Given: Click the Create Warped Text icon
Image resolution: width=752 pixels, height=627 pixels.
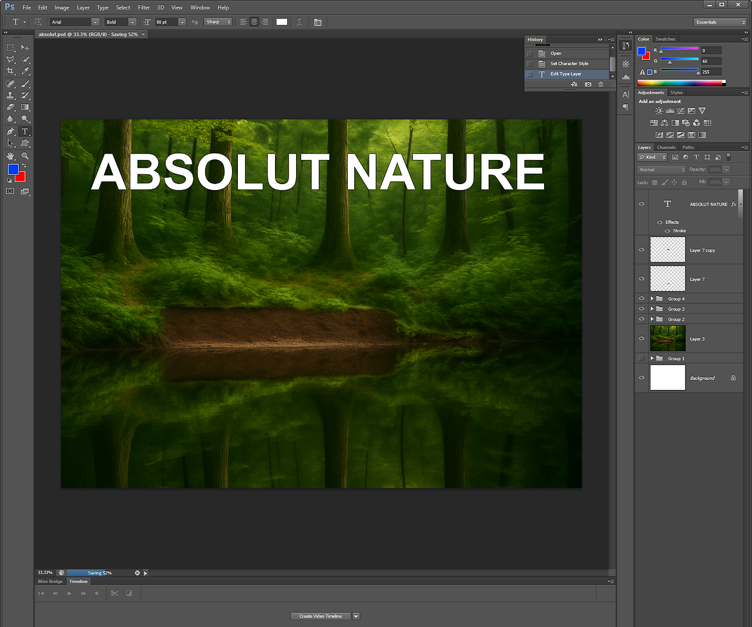Looking at the screenshot, I should [x=300, y=22].
